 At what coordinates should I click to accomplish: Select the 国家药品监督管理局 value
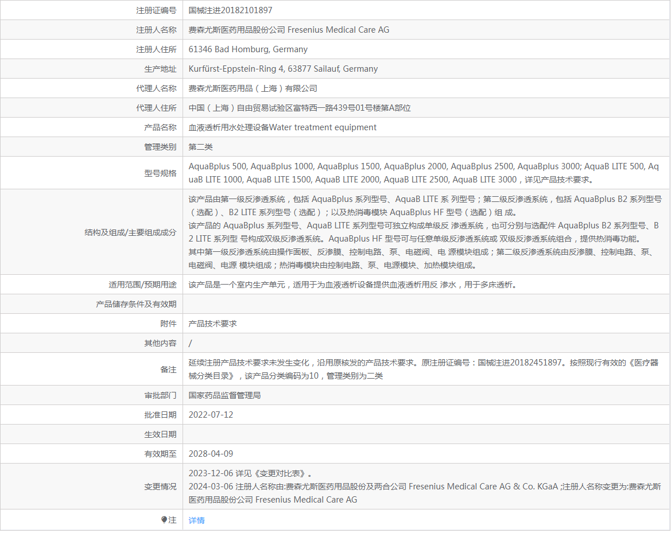click(224, 395)
